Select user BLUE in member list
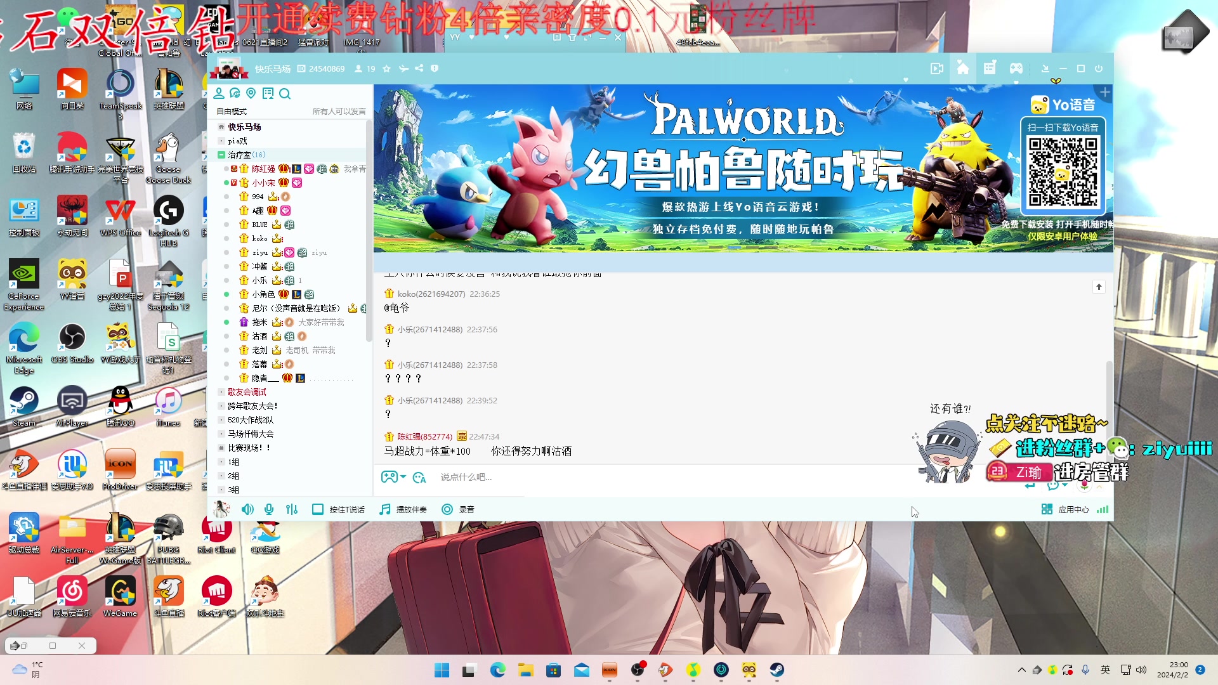The height and width of the screenshot is (685, 1218). click(260, 225)
